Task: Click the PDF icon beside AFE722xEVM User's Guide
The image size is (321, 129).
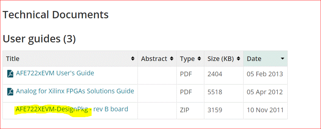Action: tap(10, 74)
